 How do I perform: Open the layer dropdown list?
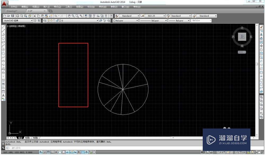click(98, 20)
